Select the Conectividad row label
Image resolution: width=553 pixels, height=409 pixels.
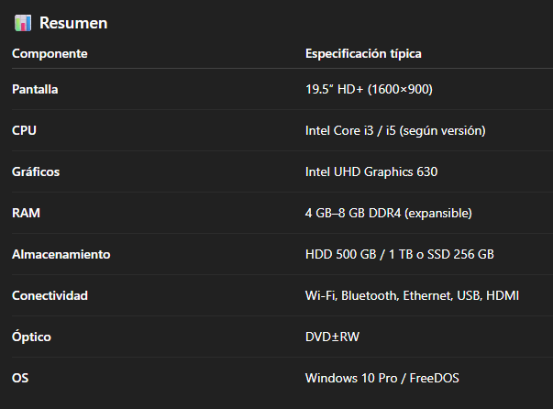[x=50, y=295]
